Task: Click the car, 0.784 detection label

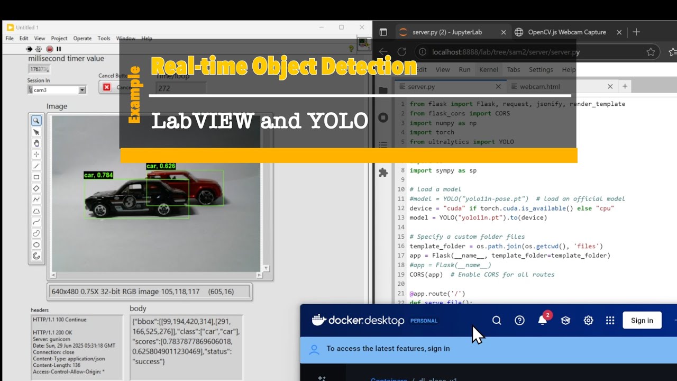Action: coord(98,175)
